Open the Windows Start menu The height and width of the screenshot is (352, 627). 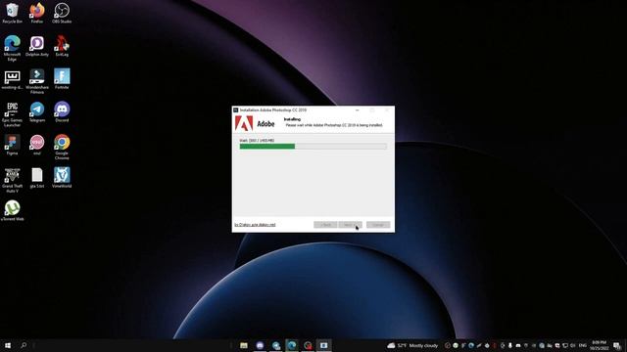pos(8,345)
